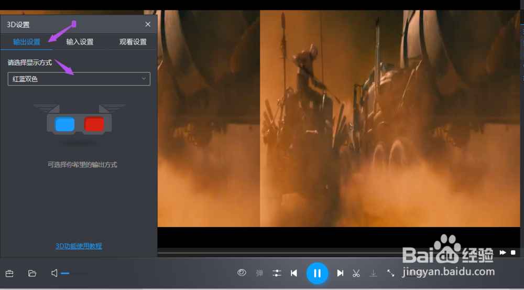Stop playback with the square icon
Screen dimensions: 524x290
pyautogui.click(x=514, y=253)
